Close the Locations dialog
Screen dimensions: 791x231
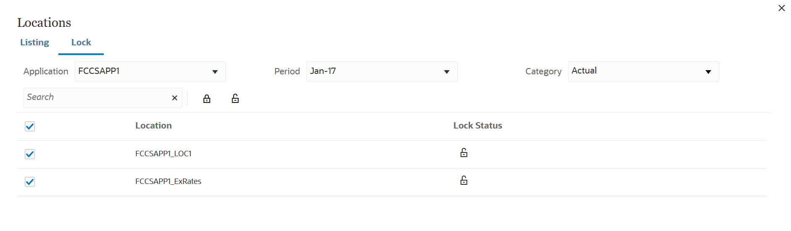(781, 8)
